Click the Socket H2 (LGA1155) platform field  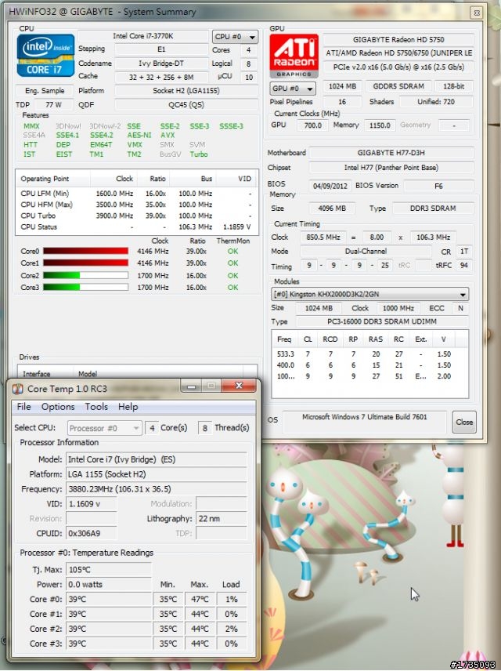pos(186,91)
